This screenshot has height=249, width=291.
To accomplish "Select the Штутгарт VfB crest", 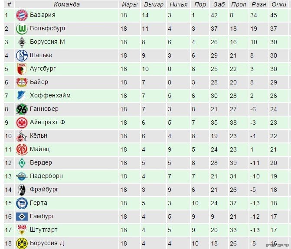I will [22, 230].
